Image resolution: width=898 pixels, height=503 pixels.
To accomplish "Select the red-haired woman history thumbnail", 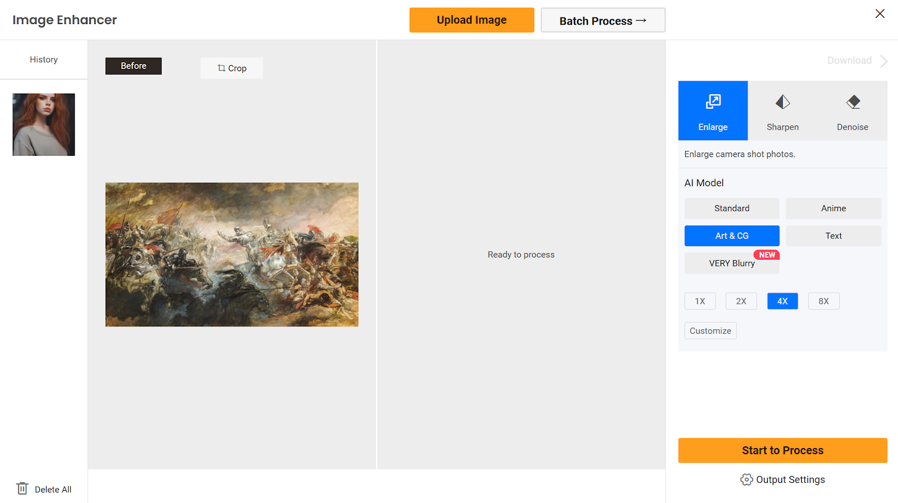I will pyautogui.click(x=44, y=124).
